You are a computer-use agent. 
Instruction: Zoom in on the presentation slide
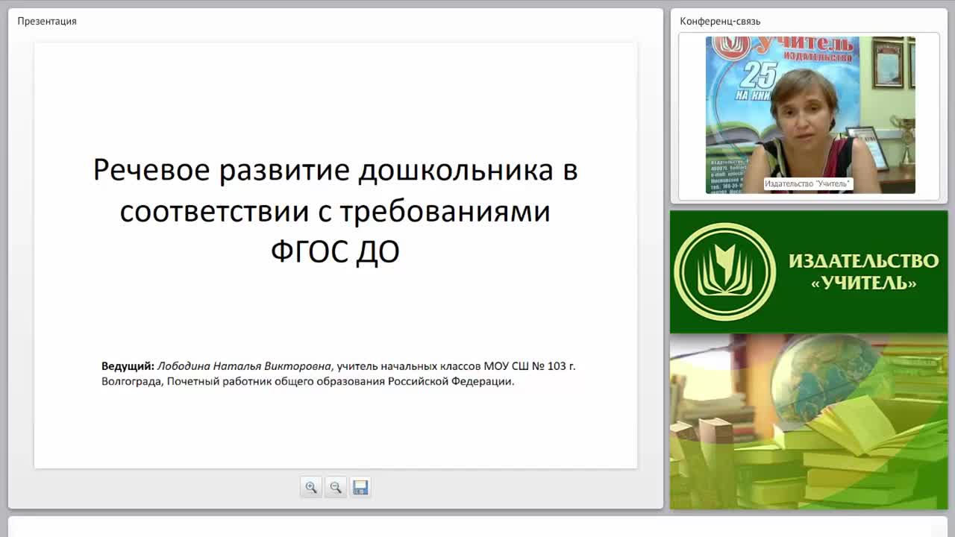click(x=311, y=487)
